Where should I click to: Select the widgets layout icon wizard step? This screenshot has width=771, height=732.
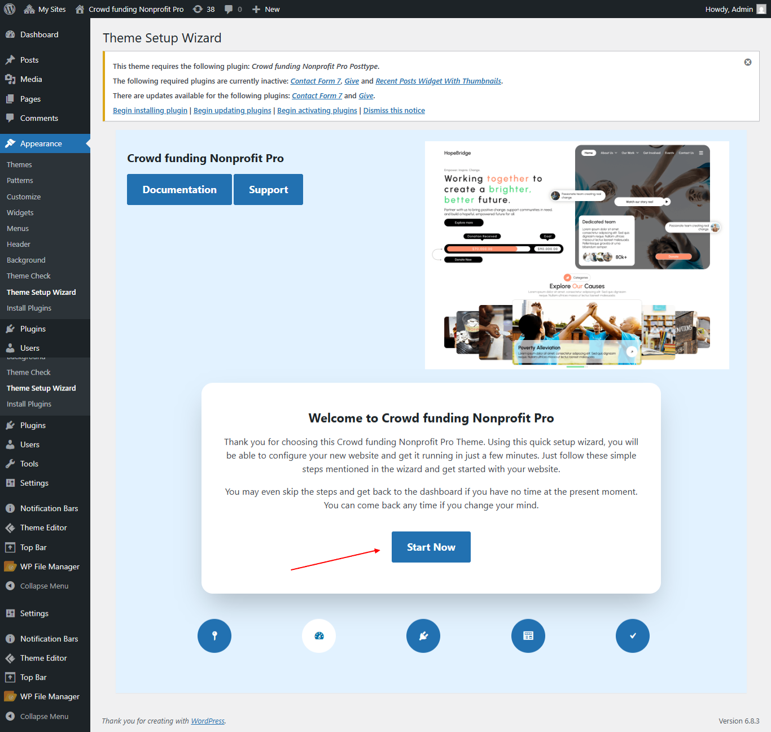coord(528,636)
